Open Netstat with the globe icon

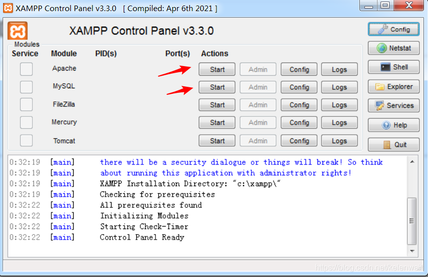pos(394,48)
